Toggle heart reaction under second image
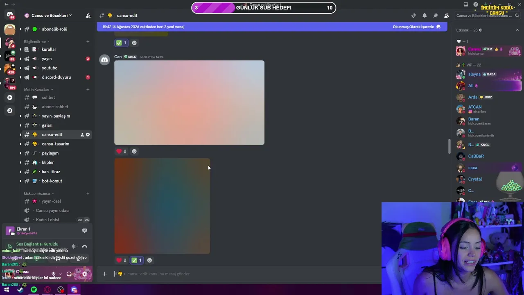Screen dimensions: 524x295 pos(122,260)
